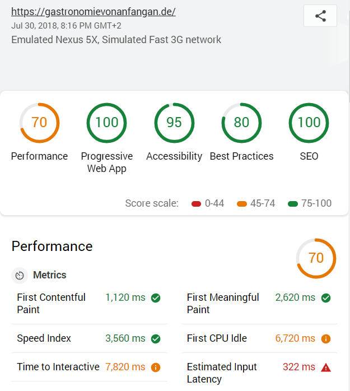350x391 pixels.
Task: Click the green check beside First Contentful Paint
Action: point(156,298)
